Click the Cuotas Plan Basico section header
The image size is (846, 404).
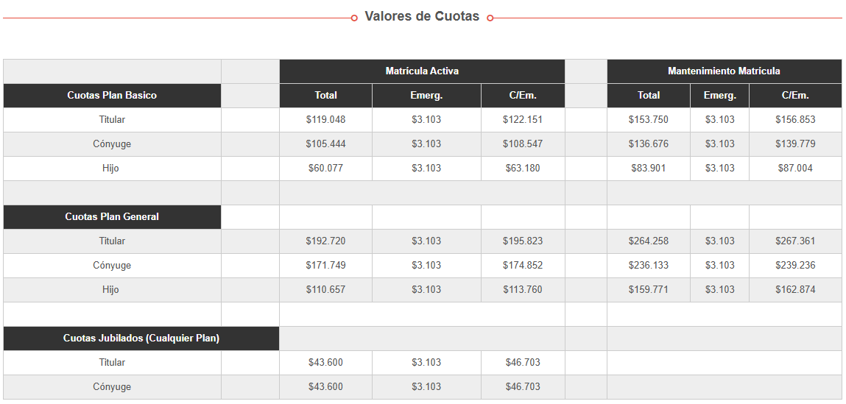[112, 96]
